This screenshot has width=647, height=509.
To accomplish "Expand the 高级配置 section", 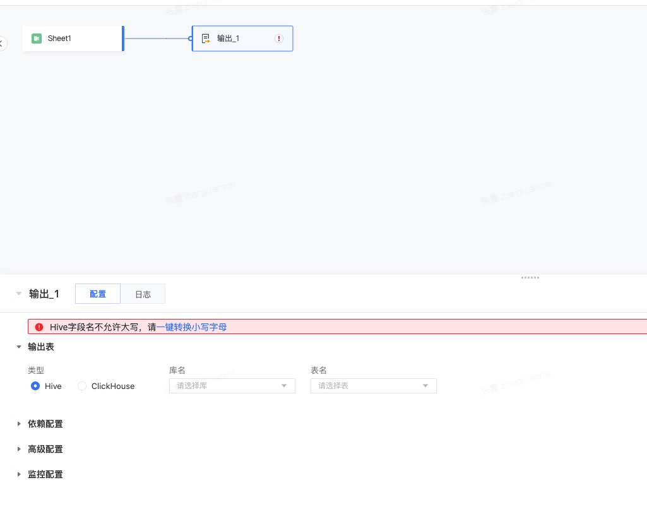I will 19,449.
